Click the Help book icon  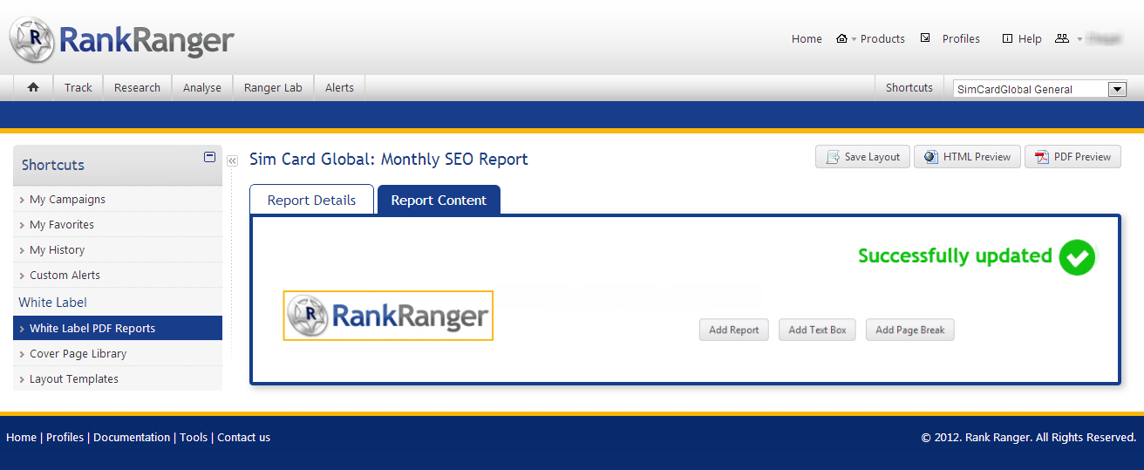[1007, 38]
